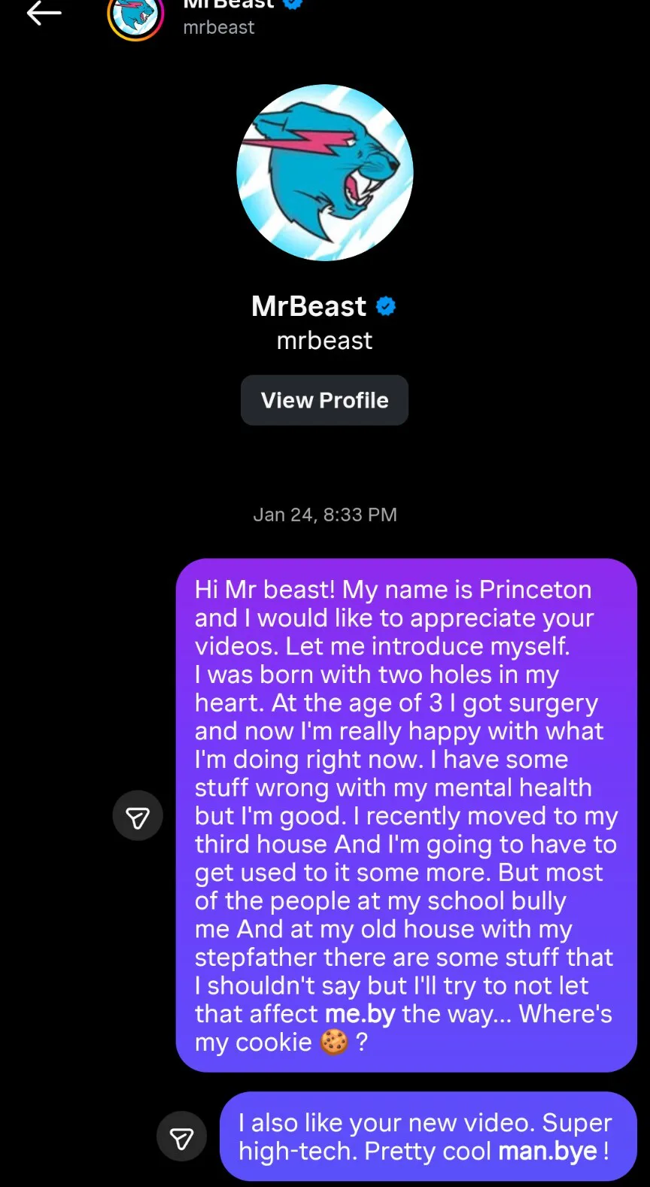Tap the back arrow in the header

(x=44, y=13)
